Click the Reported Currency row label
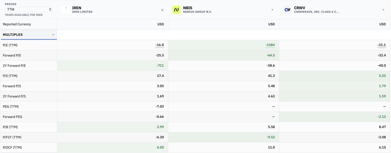Viewport: 391px width, 153px height. [16, 24]
